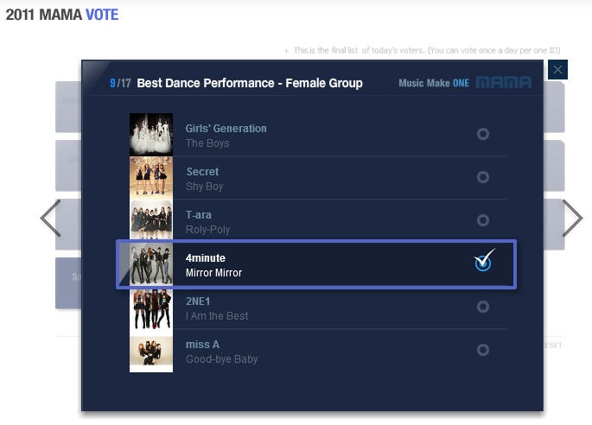Click the 2NE1 group photo thumbnail
This screenshot has height=425, width=592.
click(x=151, y=308)
